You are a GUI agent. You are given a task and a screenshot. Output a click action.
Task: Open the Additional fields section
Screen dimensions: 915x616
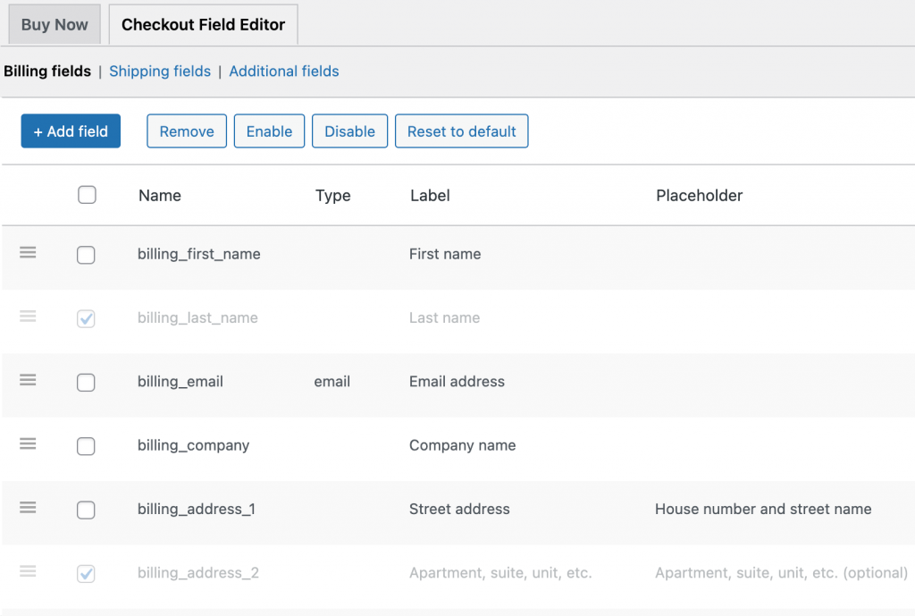[x=283, y=71]
